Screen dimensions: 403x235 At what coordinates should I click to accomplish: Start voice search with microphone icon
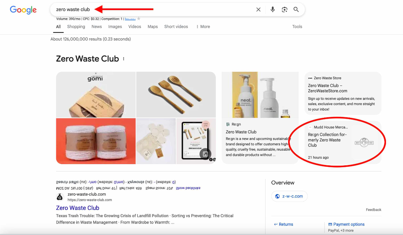273,10
